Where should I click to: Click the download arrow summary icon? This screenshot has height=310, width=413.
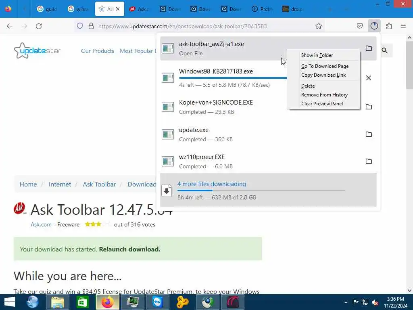167,191
